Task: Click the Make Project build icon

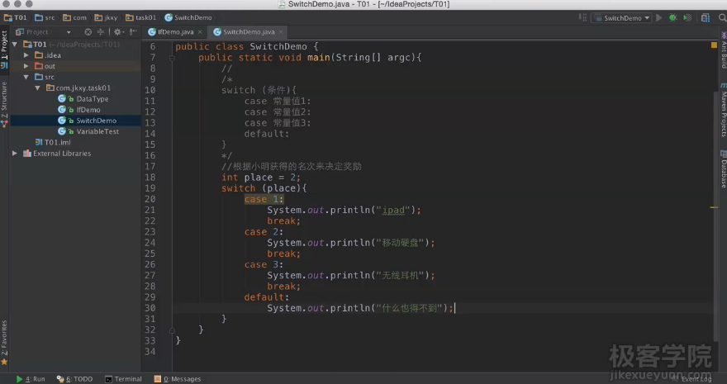Action: point(585,17)
